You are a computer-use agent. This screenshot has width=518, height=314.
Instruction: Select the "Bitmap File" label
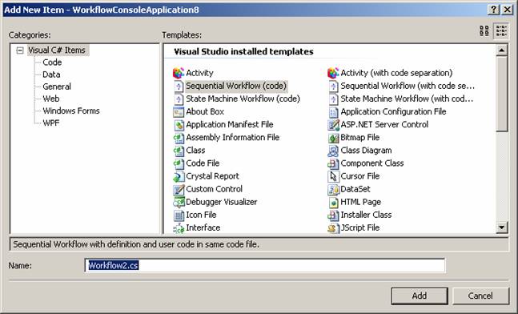359,138
